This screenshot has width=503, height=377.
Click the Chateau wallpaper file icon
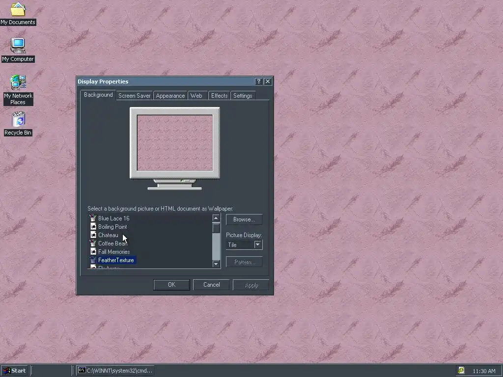pos(93,235)
